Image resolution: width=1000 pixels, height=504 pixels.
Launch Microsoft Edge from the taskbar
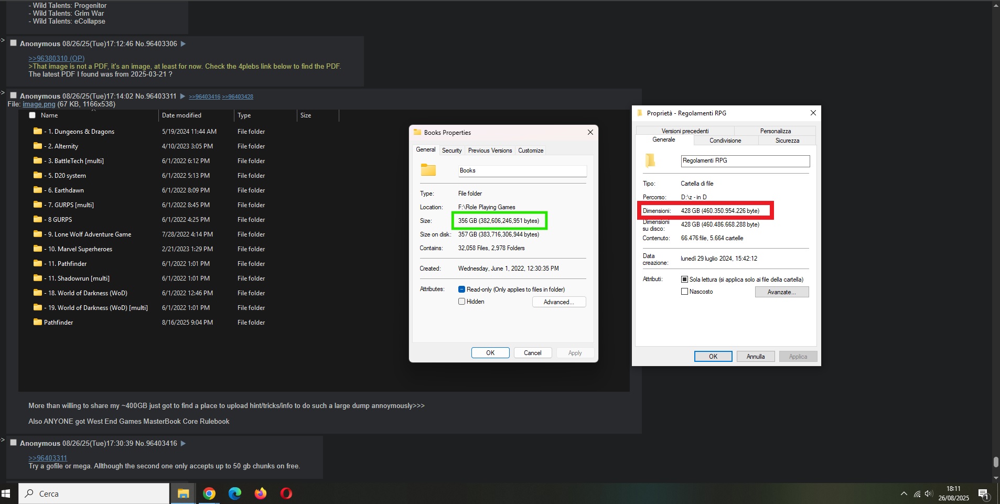point(235,494)
